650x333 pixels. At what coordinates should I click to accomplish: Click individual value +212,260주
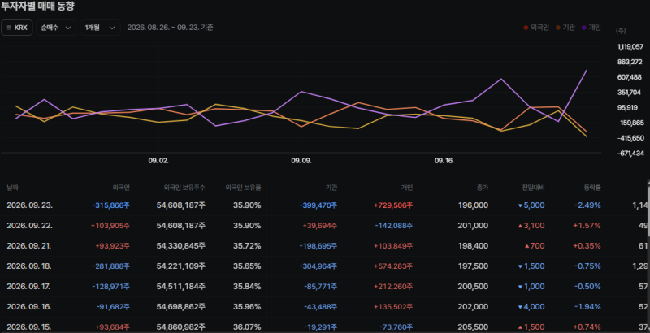click(x=393, y=287)
